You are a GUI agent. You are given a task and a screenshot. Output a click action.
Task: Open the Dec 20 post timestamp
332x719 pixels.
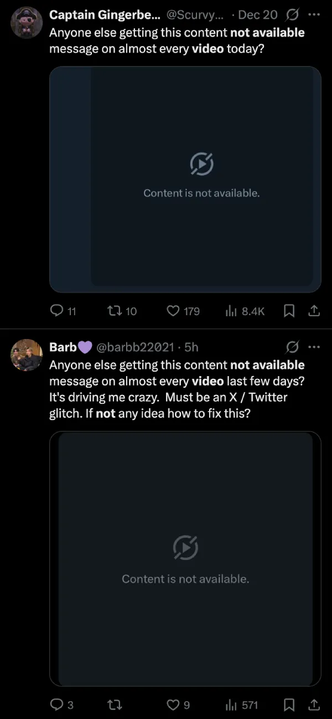[x=258, y=15]
